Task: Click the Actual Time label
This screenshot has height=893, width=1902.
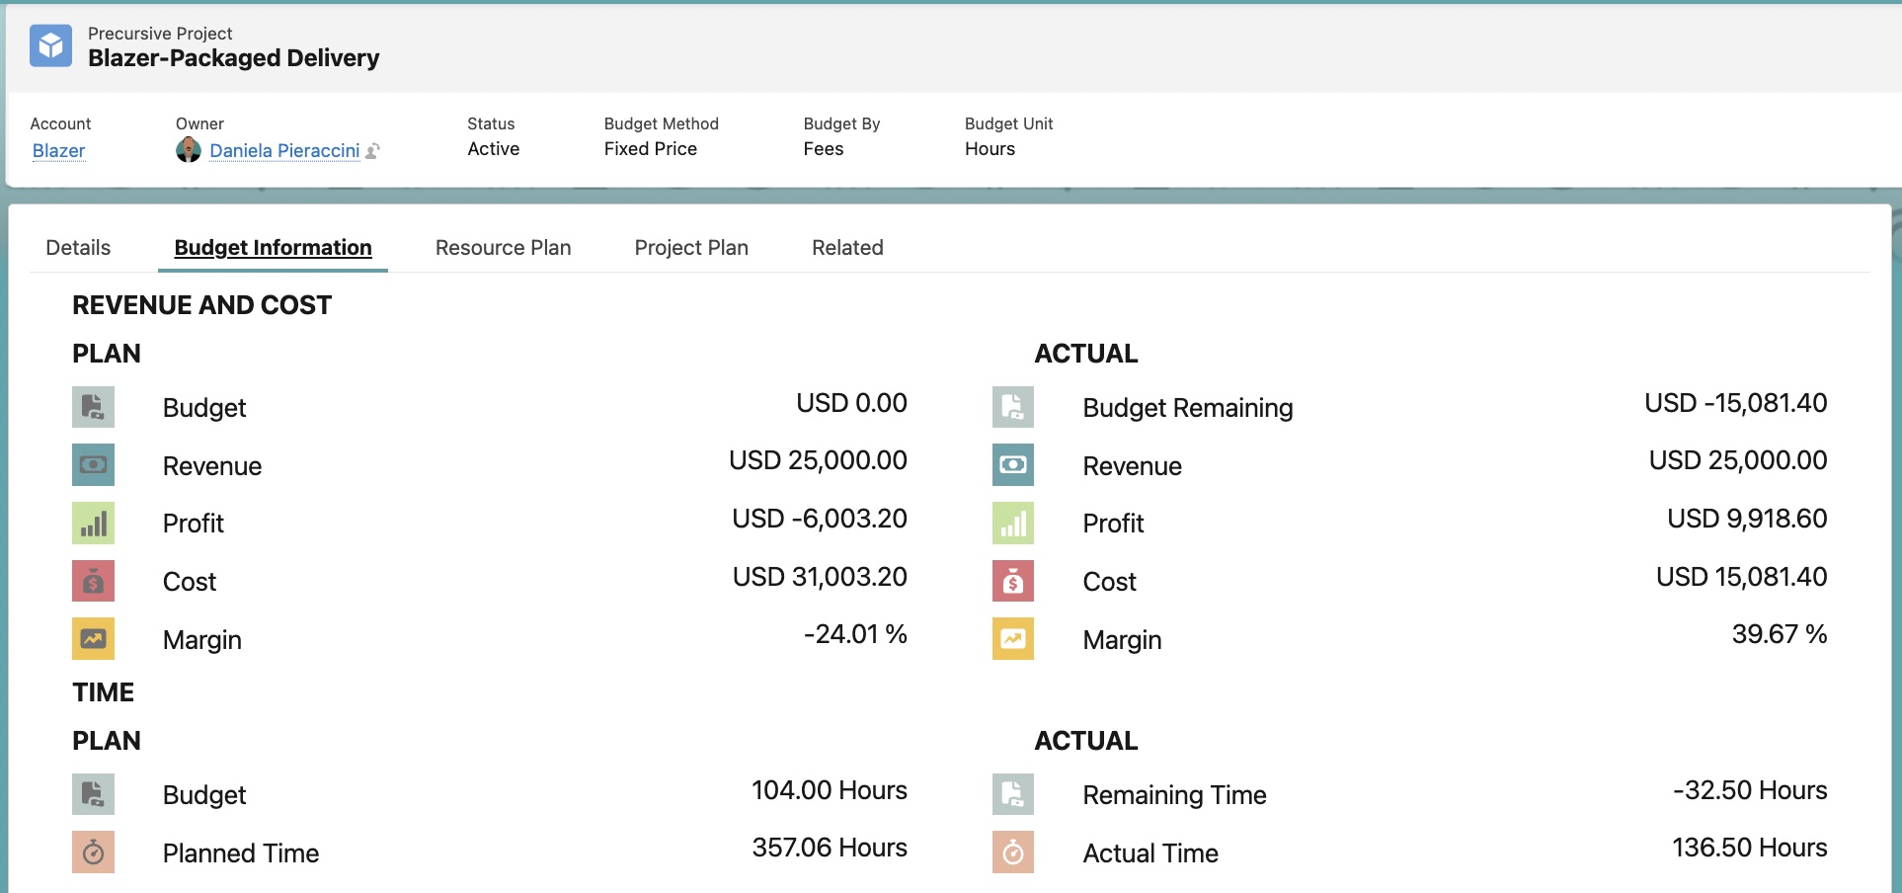Action: (1150, 853)
